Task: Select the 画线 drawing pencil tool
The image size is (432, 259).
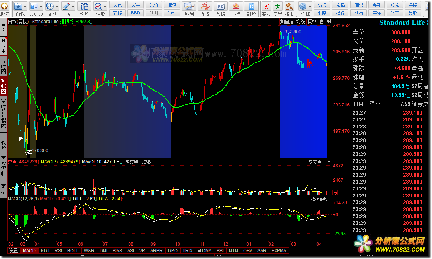Action: tap(66, 6)
